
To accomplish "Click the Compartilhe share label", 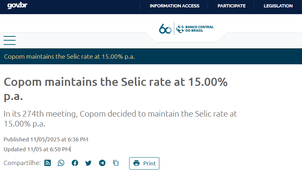I will (x=22, y=163).
